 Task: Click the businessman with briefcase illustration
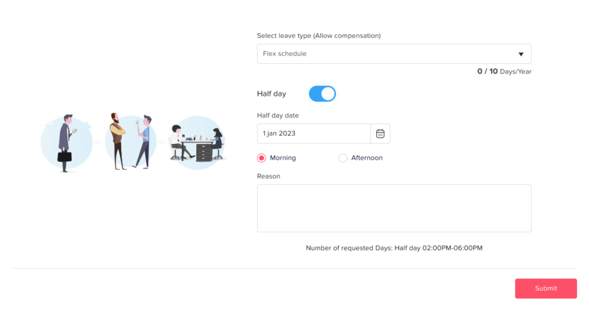tap(66, 143)
